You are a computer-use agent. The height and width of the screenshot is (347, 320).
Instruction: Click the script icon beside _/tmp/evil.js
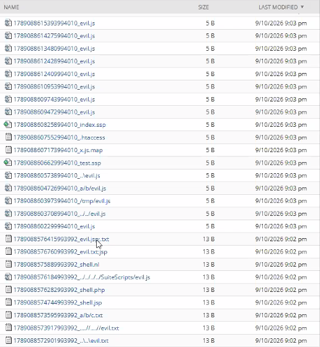click(8, 201)
